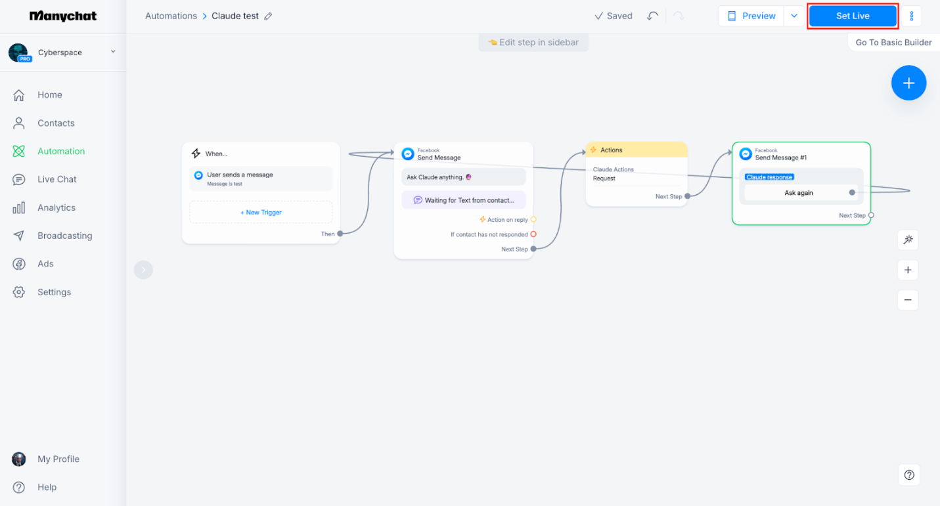Viewport: 940px width, 506px height.
Task: Click the Broadcasting paper plane icon
Action: pyautogui.click(x=19, y=236)
